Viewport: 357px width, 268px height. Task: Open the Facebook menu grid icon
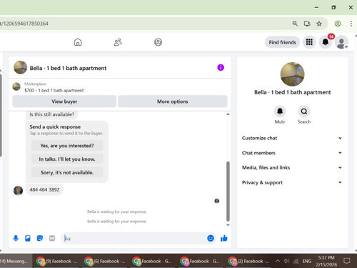click(x=309, y=42)
